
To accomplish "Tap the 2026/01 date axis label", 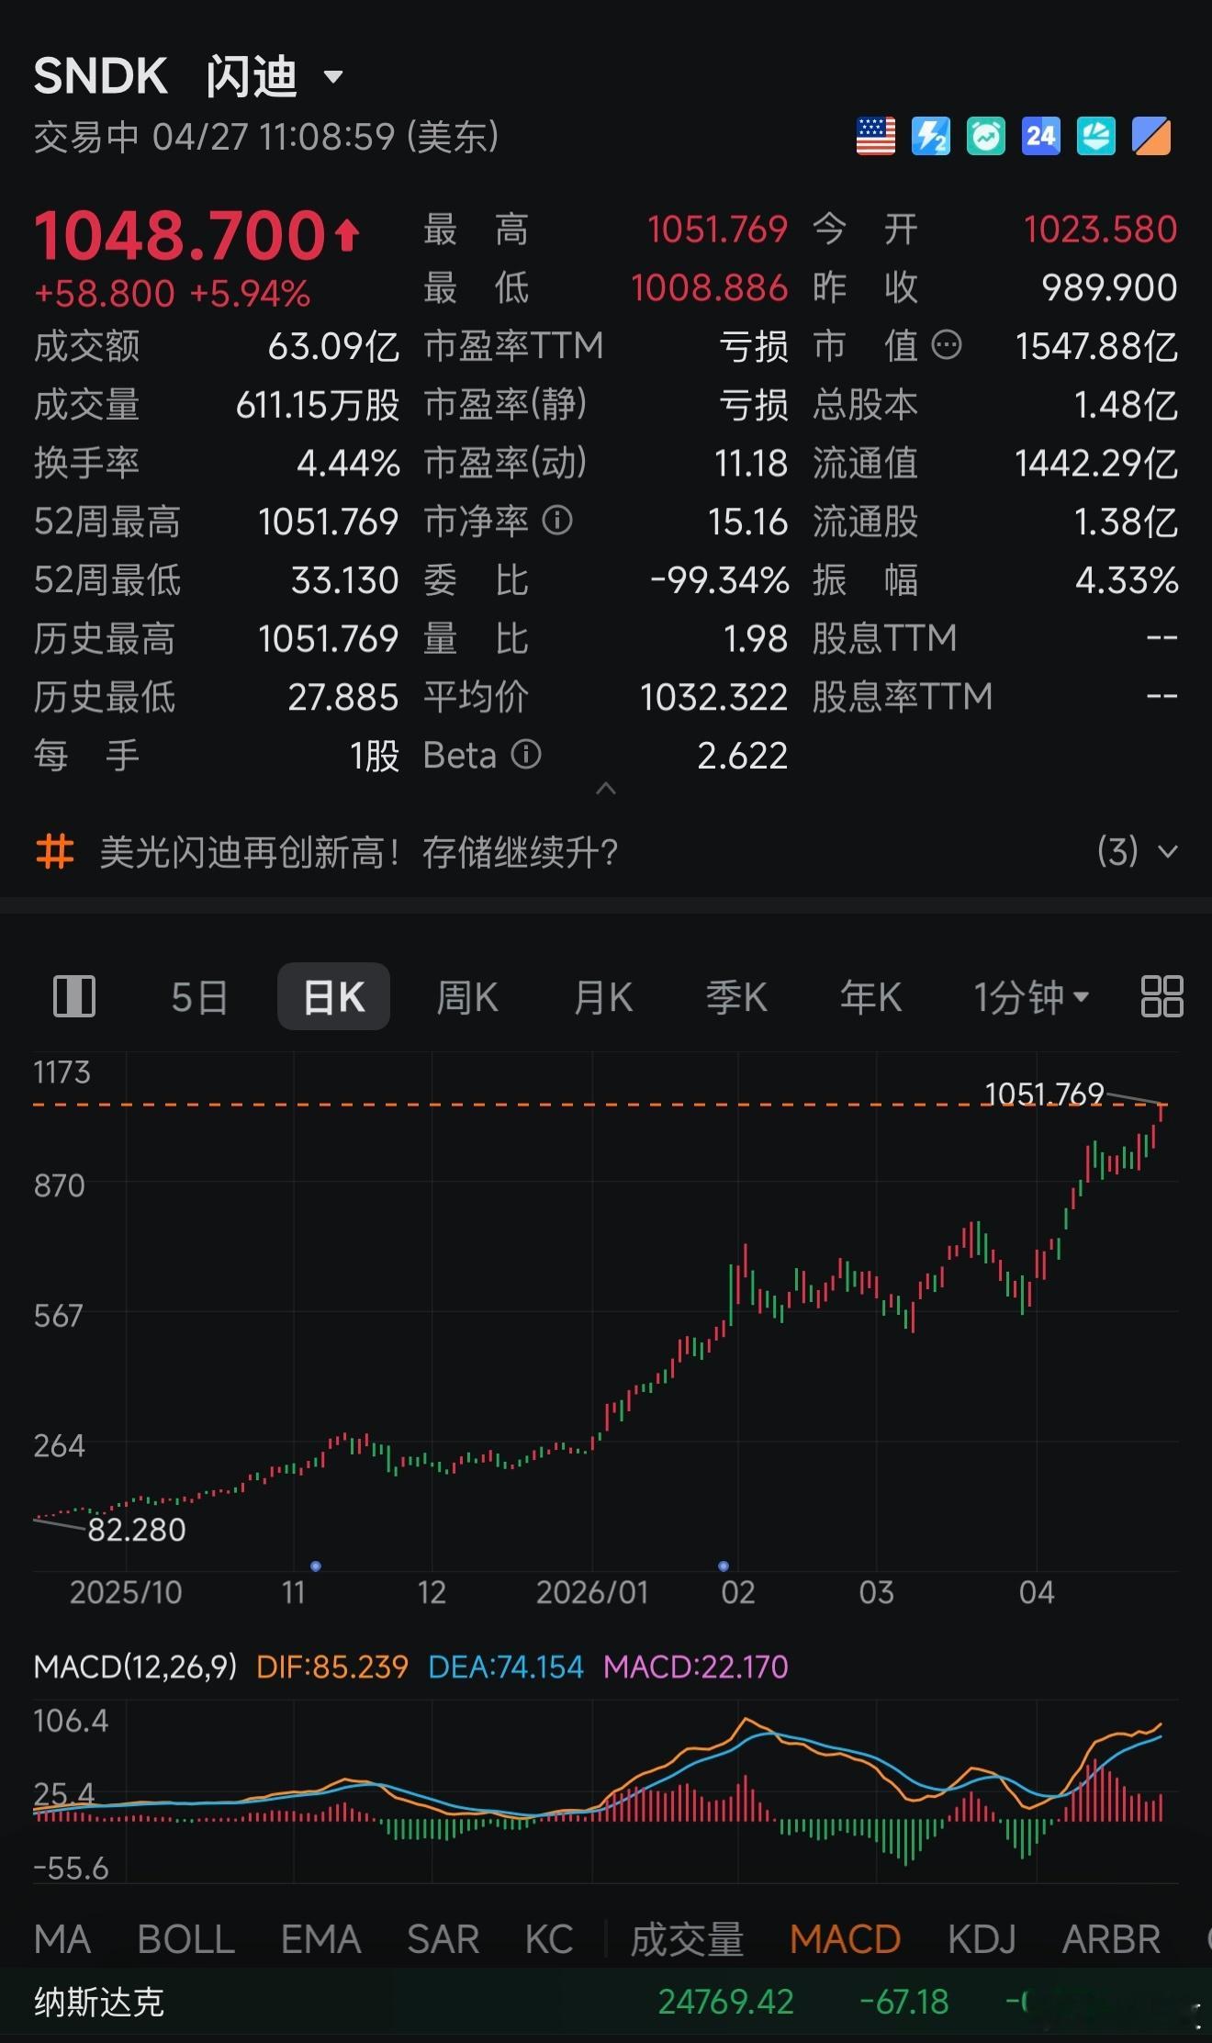I will pos(592,1591).
